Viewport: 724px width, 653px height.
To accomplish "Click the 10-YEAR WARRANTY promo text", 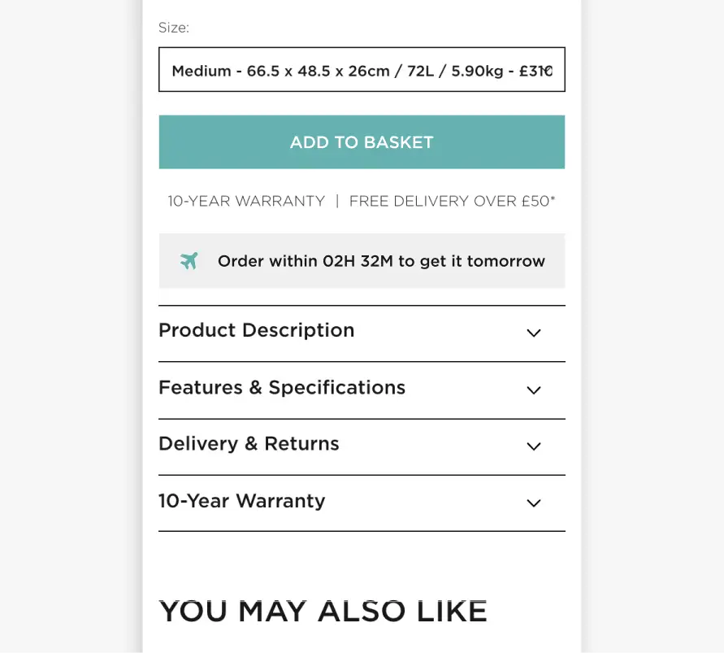I will pyautogui.click(x=246, y=201).
